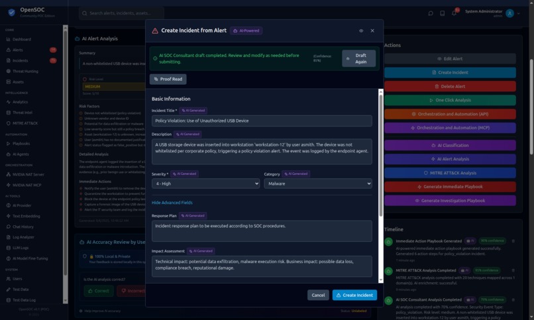Click the Proof Read button

tap(168, 79)
